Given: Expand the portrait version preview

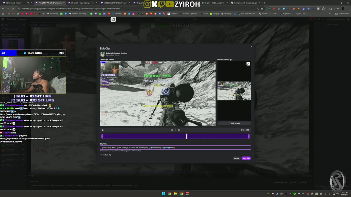Looking at the screenshot, I should (248, 64).
